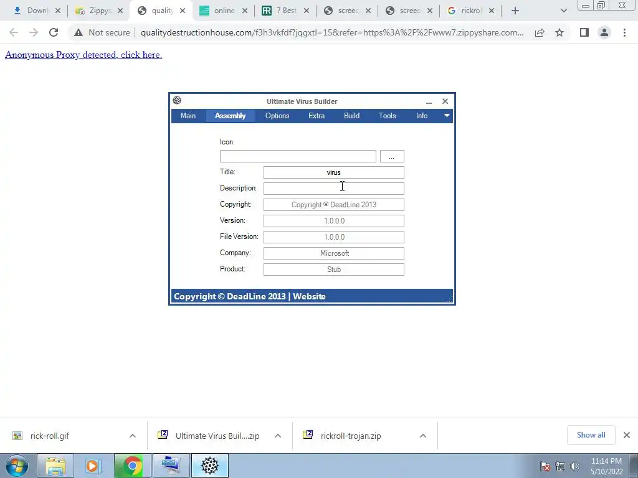Close the downloads bar

pos(627,435)
